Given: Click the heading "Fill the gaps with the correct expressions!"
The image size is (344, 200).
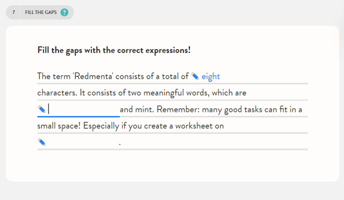Looking at the screenshot, I should 113,50.
